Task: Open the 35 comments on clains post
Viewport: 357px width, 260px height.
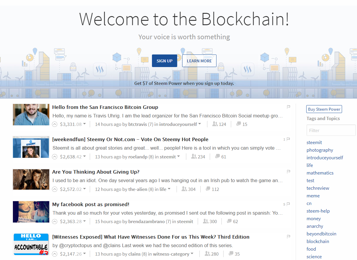Action: (x=234, y=254)
